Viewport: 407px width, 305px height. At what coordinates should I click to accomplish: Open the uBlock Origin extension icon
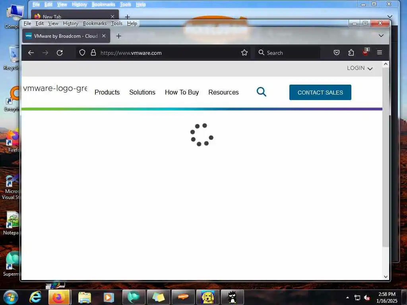[366, 52]
